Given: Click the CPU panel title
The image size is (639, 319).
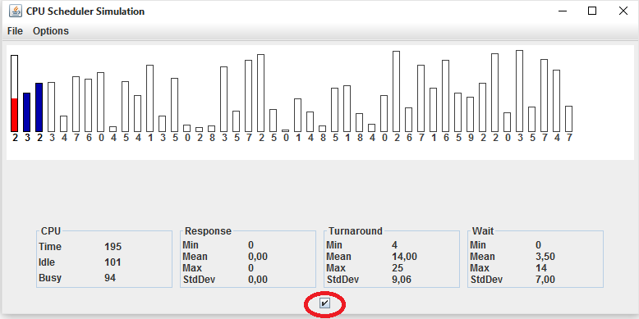Looking at the screenshot, I should point(51,231).
